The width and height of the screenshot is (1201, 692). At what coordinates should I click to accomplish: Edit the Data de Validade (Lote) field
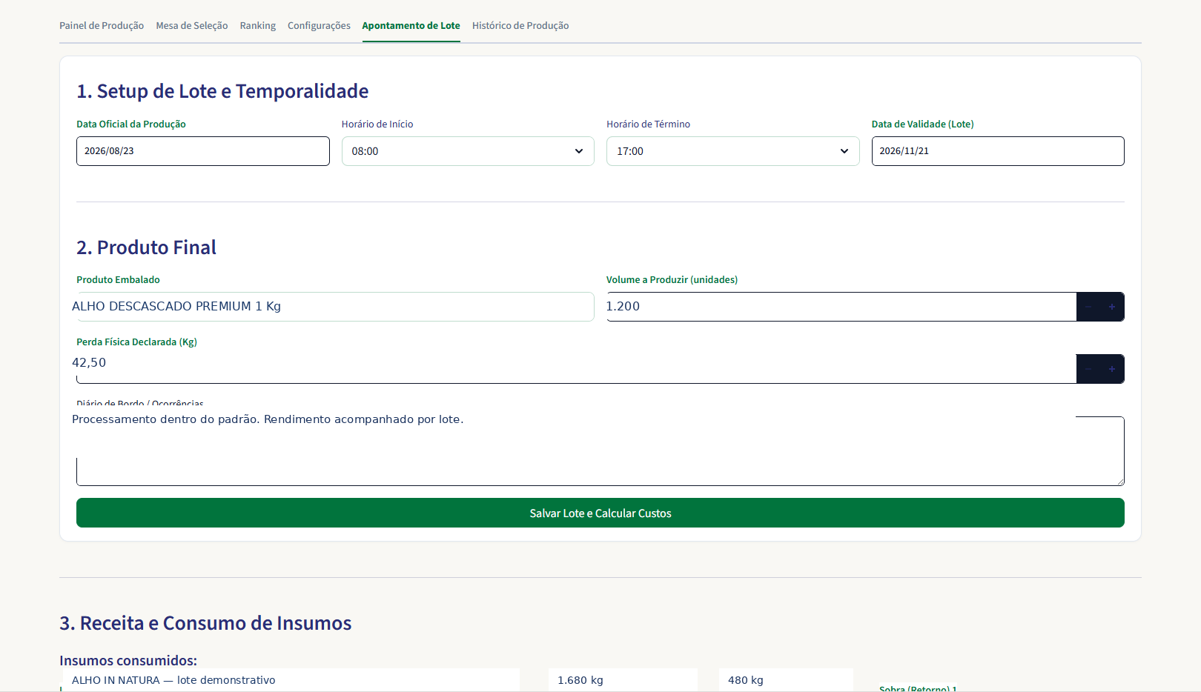998,151
